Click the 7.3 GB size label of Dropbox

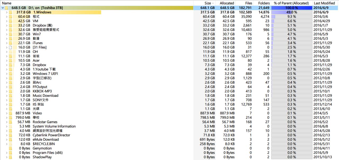[25, 65]
